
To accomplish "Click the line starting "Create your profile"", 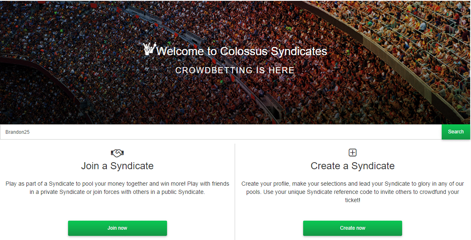I will coord(353,184).
